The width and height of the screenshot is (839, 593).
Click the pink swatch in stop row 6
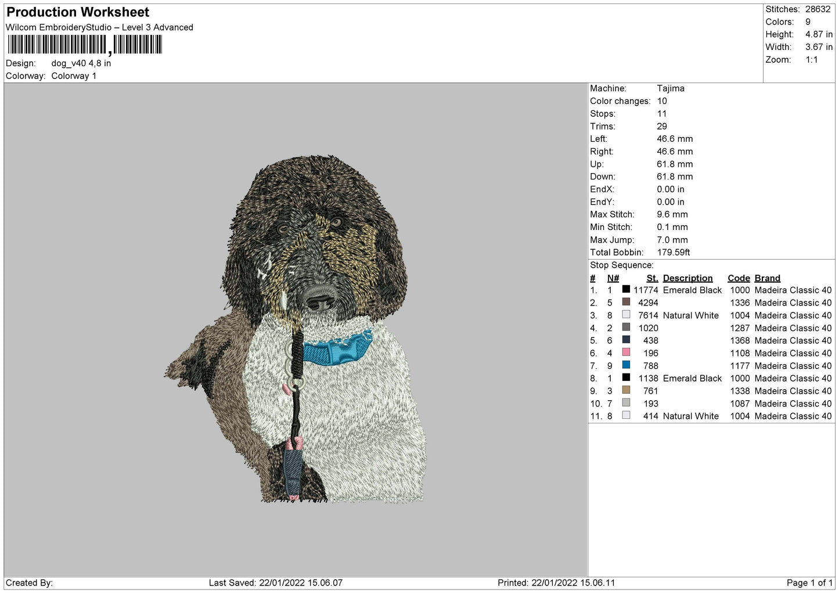point(626,352)
